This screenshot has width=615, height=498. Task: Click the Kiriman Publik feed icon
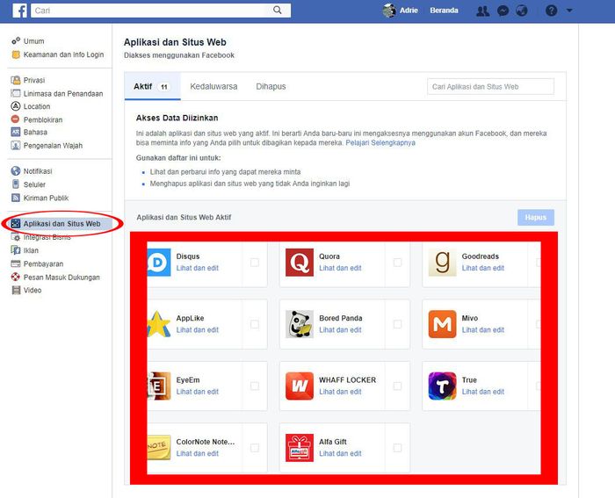tap(16, 198)
